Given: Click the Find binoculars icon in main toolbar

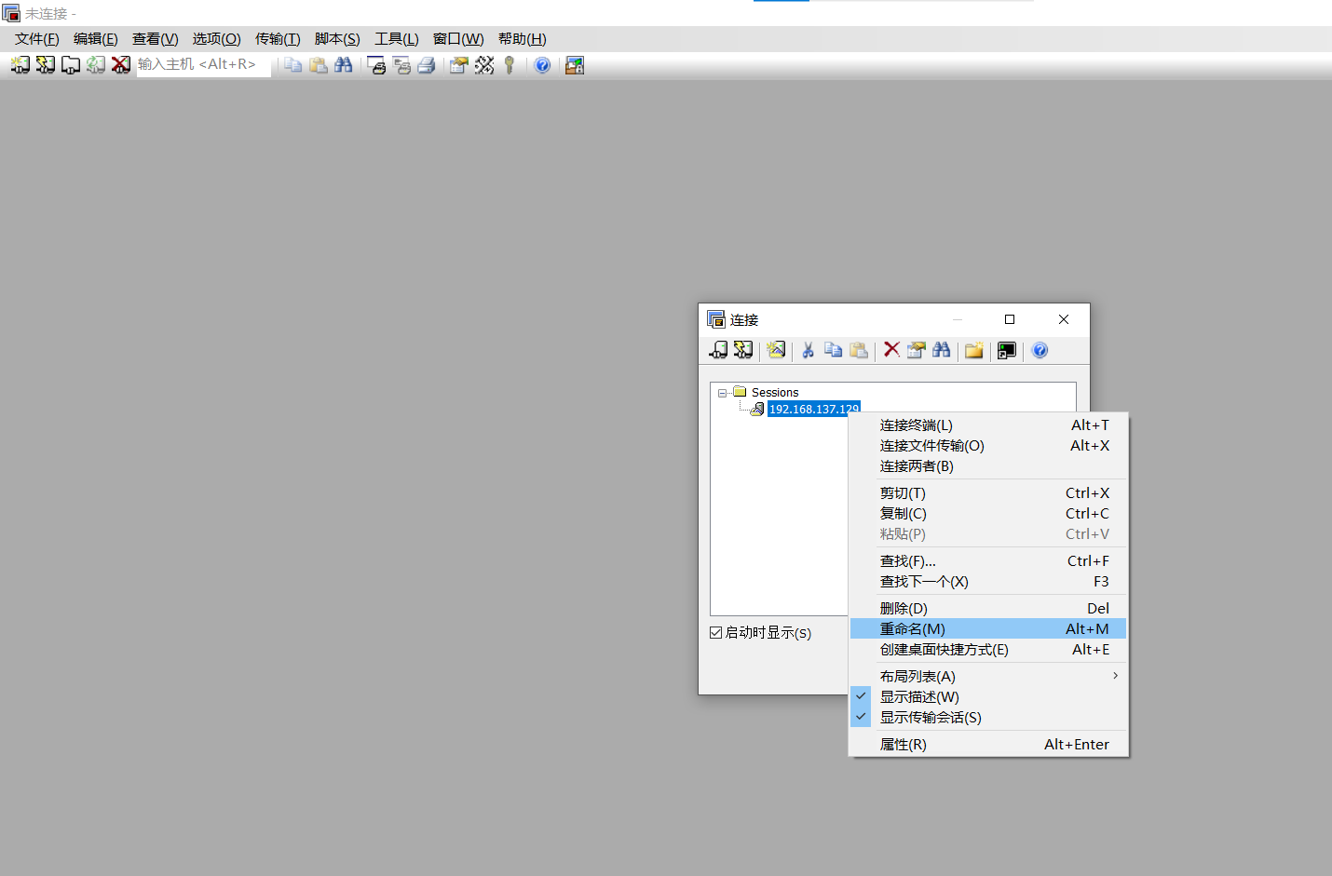Looking at the screenshot, I should click(x=344, y=65).
